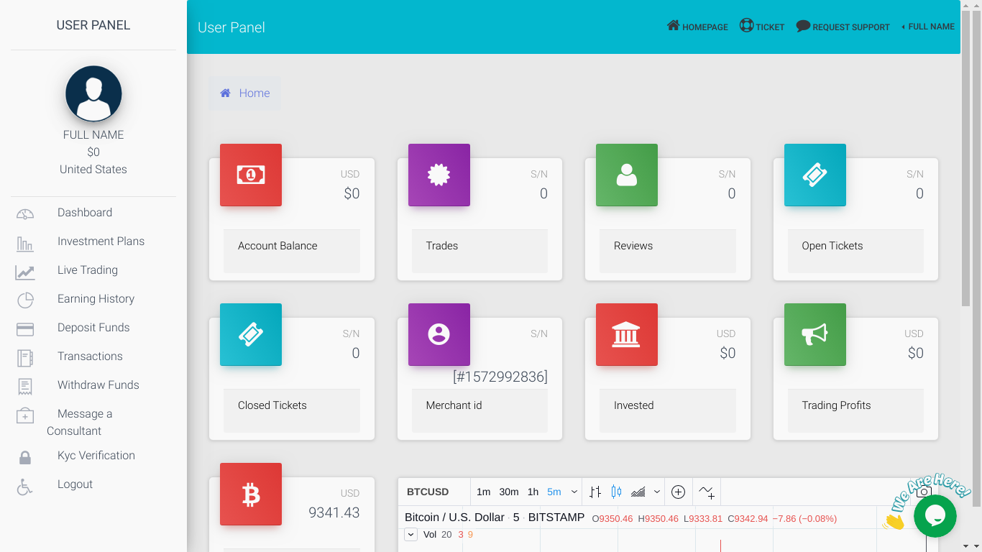982x552 pixels.
Task: Click the Trading Profits megaphone icon
Action: point(814,334)
